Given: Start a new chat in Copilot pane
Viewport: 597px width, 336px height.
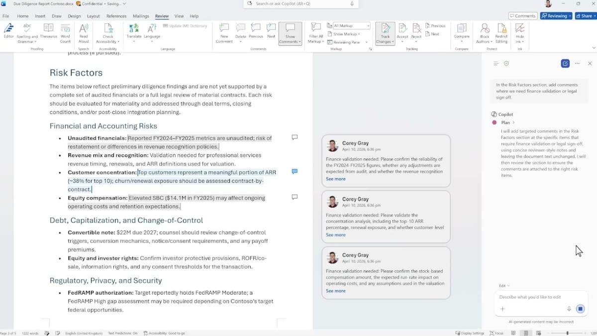Looking at the screenshot, I should coord(565,63).
